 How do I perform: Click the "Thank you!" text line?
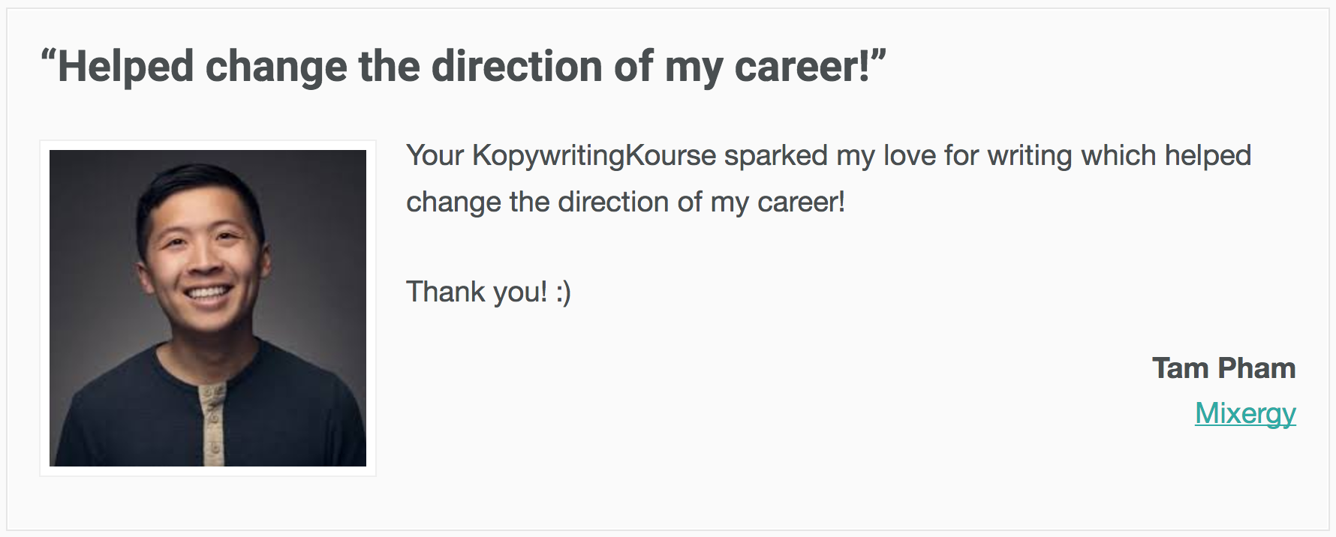tap(489, 292)
